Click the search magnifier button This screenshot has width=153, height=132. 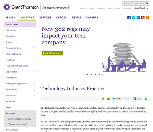pyautogui.click(x=147, y=4)
